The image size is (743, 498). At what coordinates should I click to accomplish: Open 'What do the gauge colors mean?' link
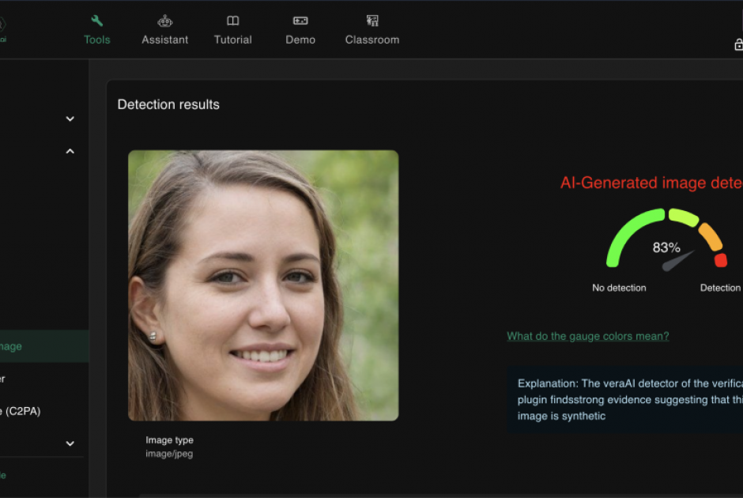click(587, 336)
